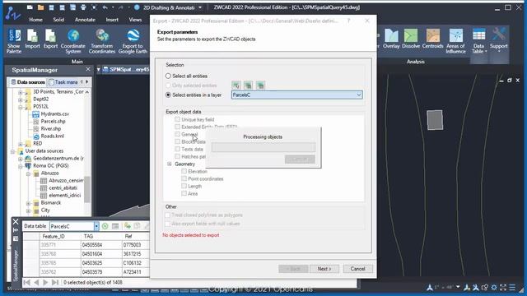Open the Views ribbon tab
Viewport: 527px width, 296px height.
(x=135, y=20)
